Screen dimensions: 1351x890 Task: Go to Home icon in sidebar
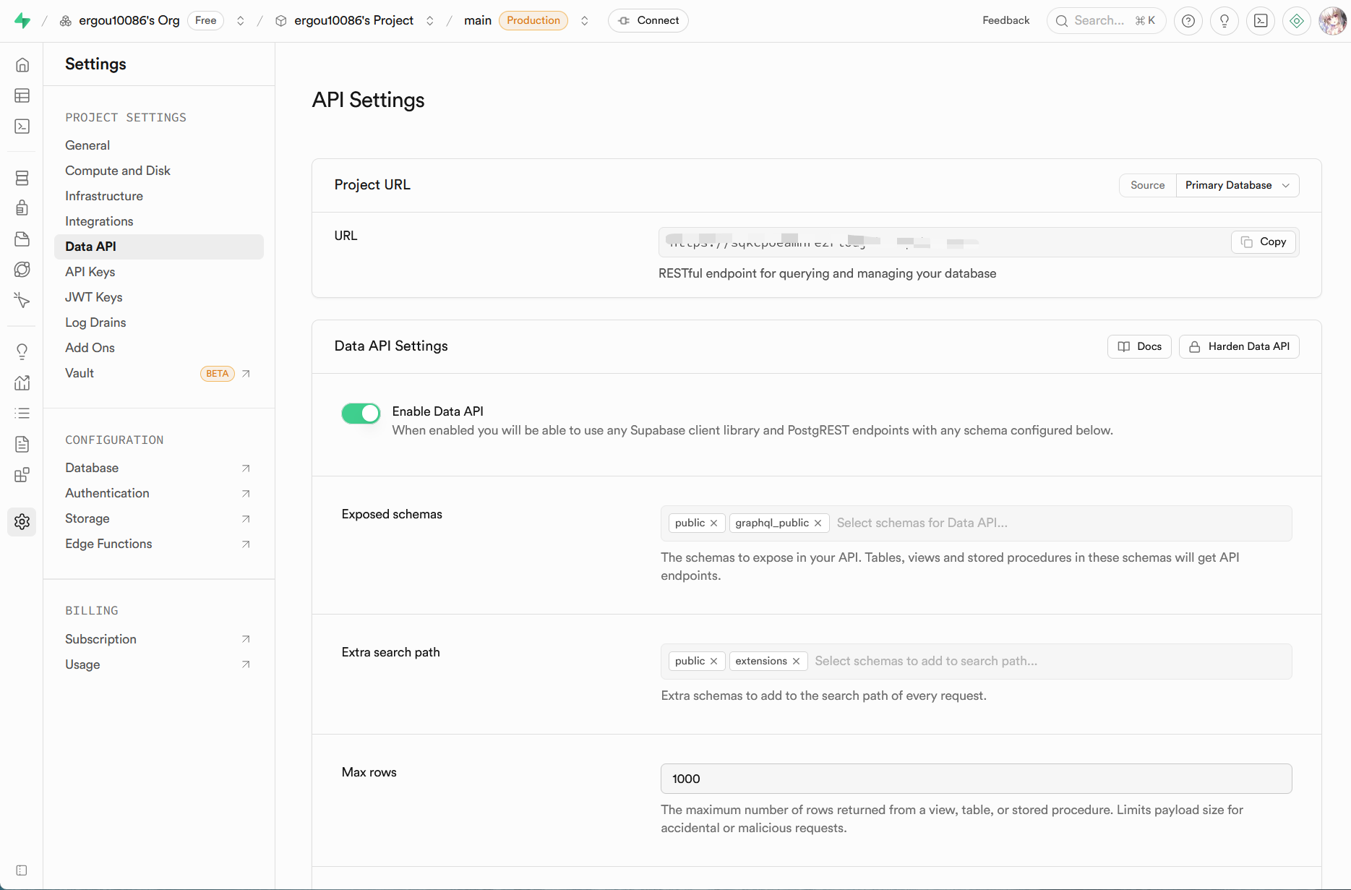[x=22, y=65]
